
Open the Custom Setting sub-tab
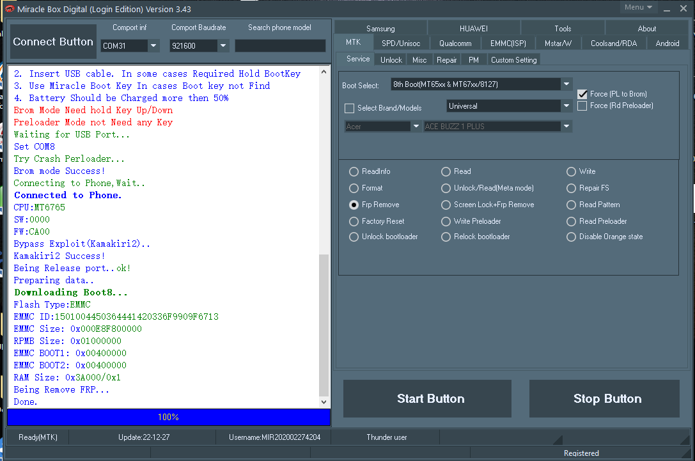(x=513, y=60)
